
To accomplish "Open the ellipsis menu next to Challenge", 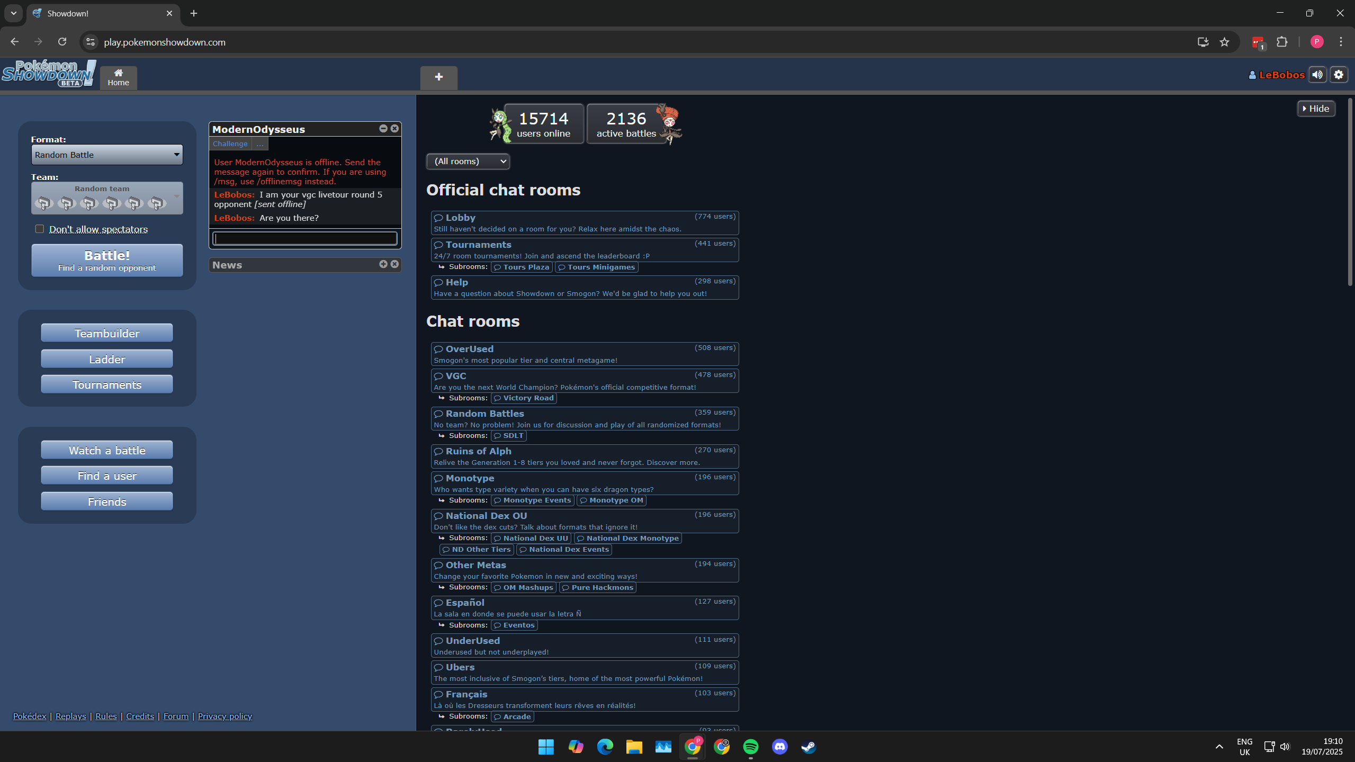I will 259,144.
